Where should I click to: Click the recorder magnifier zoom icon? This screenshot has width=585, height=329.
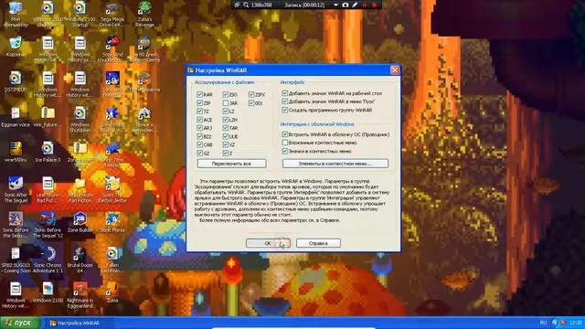coord(246,5)
